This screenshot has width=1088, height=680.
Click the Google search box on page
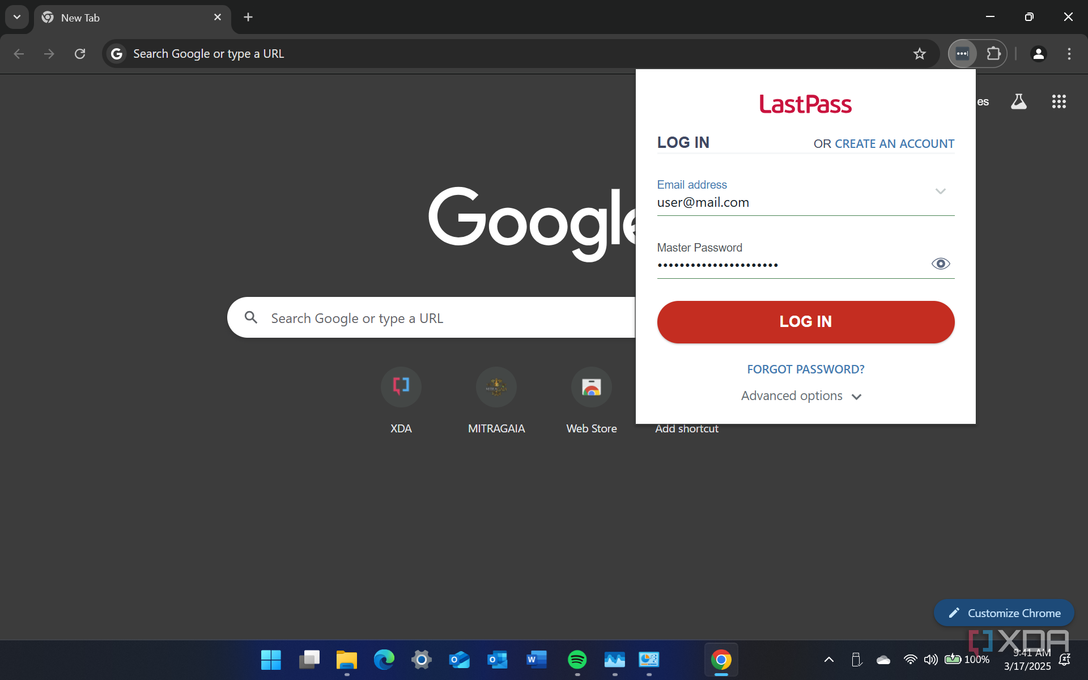coord(431,317)
